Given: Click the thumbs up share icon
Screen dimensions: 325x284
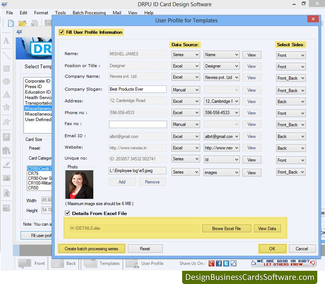Looking at the screenshot, I should pos(234,263).
